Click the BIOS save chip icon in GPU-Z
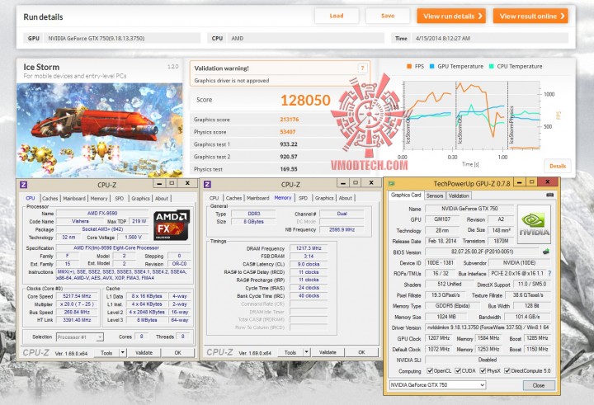The height and width of the screenshot is (405, 594). [546, 252]
